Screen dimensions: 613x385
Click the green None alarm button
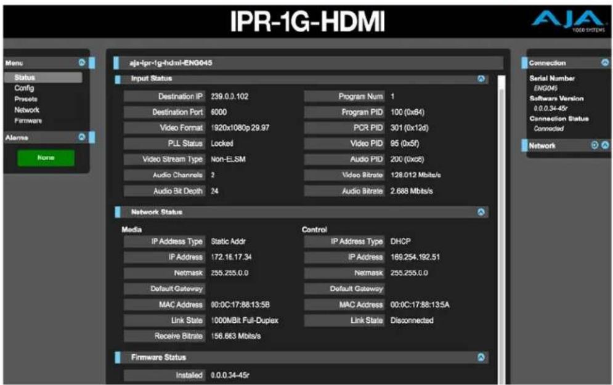point(46,158)
